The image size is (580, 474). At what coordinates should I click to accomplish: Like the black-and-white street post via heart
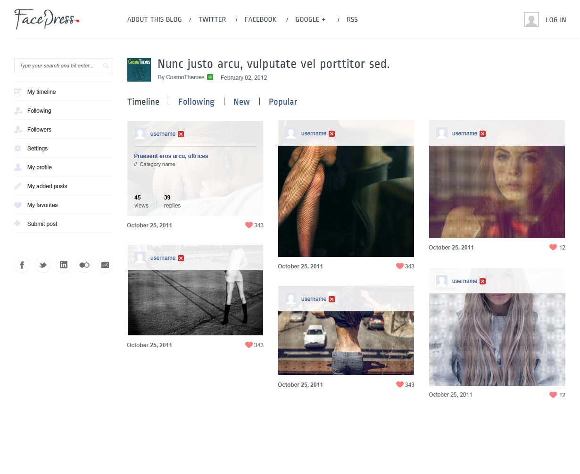point(249,345)
